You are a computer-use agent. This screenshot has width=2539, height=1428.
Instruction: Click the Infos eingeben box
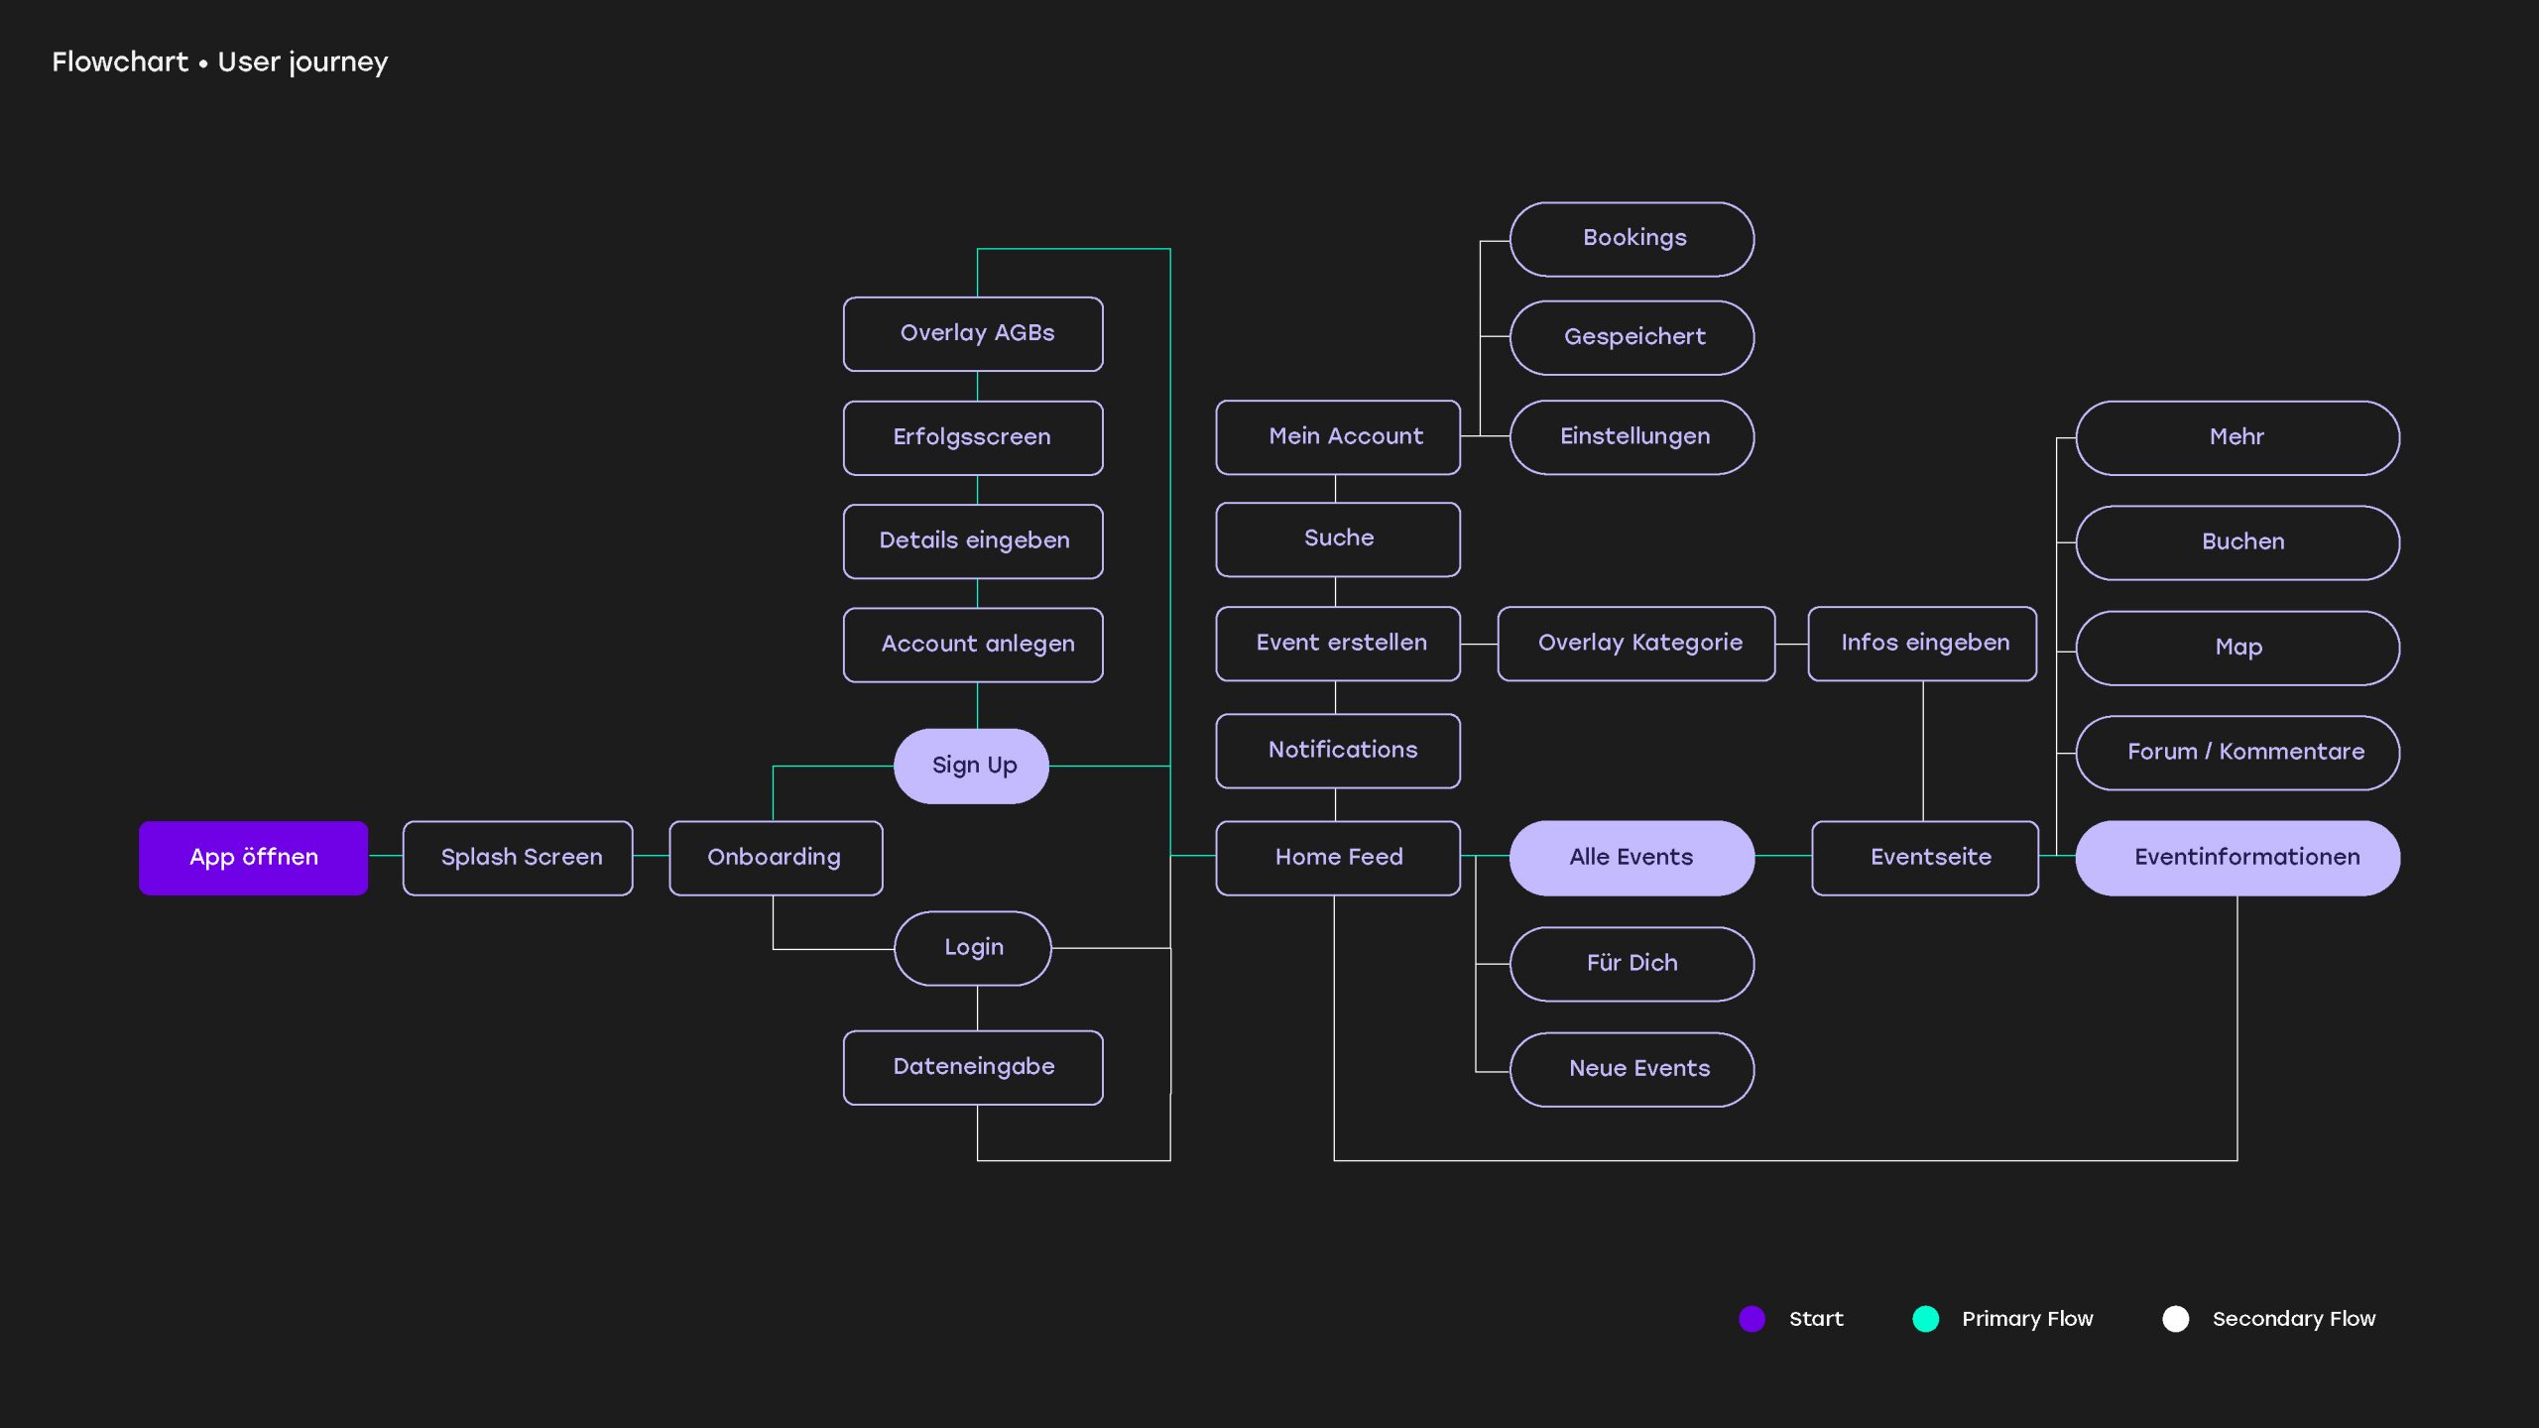[1922, 643]
